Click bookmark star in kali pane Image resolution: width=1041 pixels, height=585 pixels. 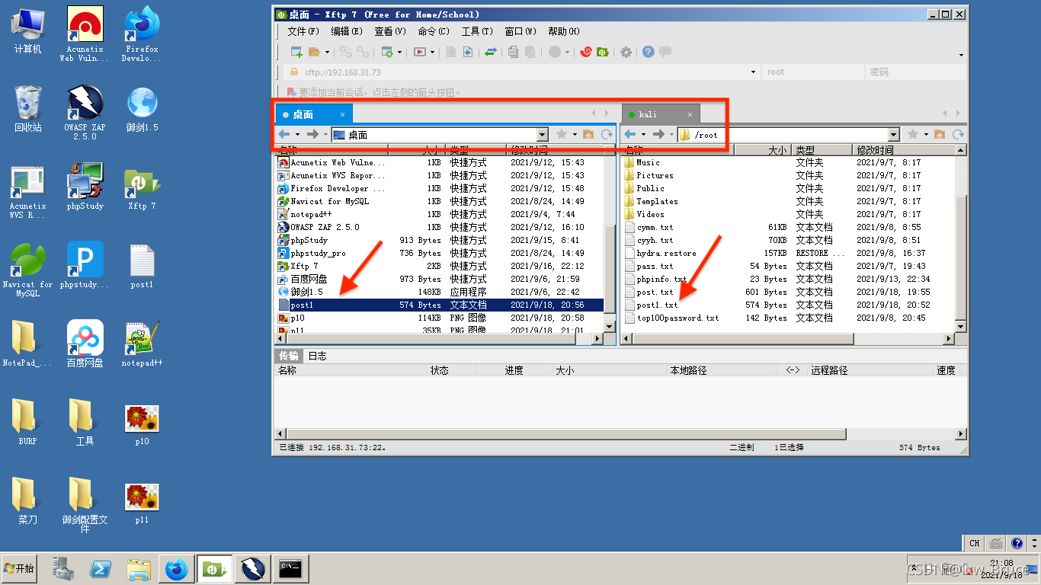[x=913, y=135]
